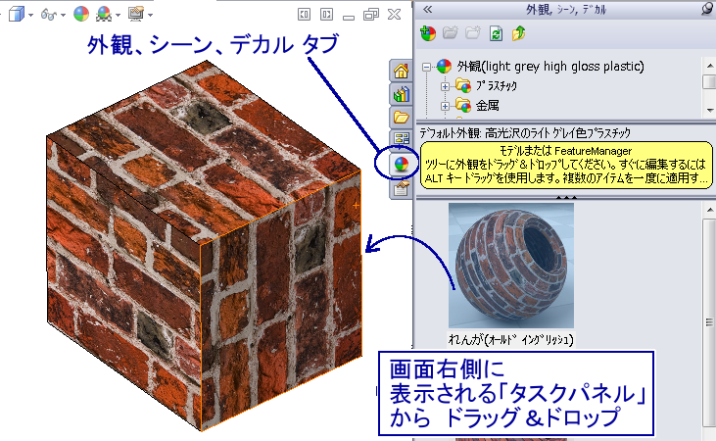
Task: Click the thumbnail pane scrollbar grip
Action: pos(709,322)
